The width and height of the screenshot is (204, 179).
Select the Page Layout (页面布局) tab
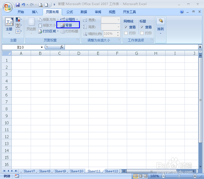(x=52, y=12)
